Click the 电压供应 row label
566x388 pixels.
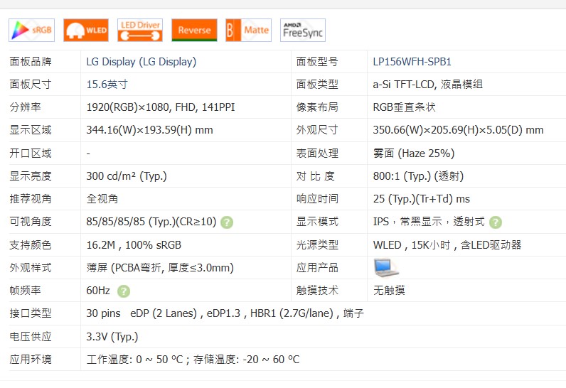(x=31, y=337)
